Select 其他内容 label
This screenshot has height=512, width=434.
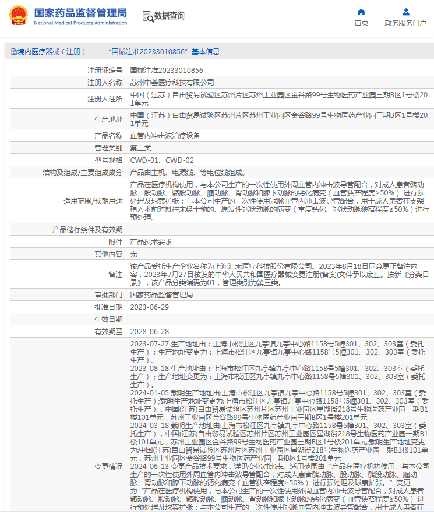click(108, 254)
